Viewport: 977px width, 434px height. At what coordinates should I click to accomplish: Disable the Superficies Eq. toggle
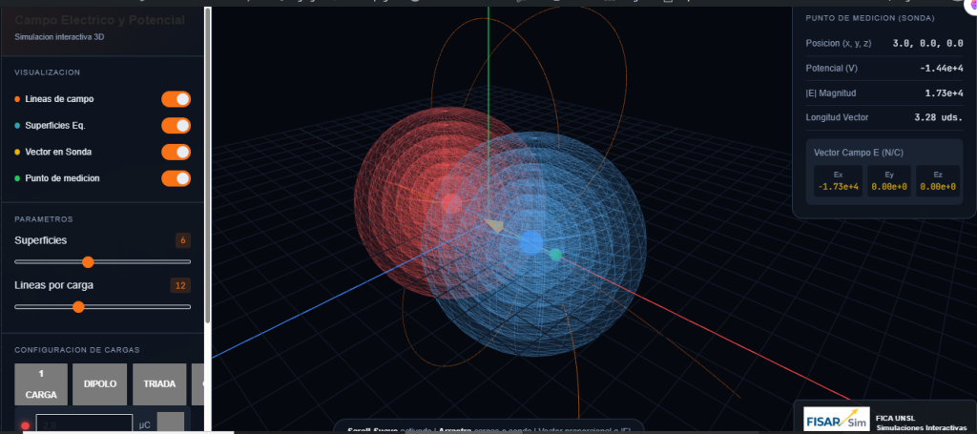tap(176, 125)
